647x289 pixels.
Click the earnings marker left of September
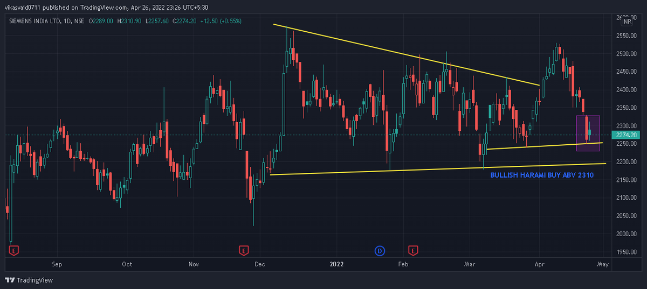click(14, 250)
